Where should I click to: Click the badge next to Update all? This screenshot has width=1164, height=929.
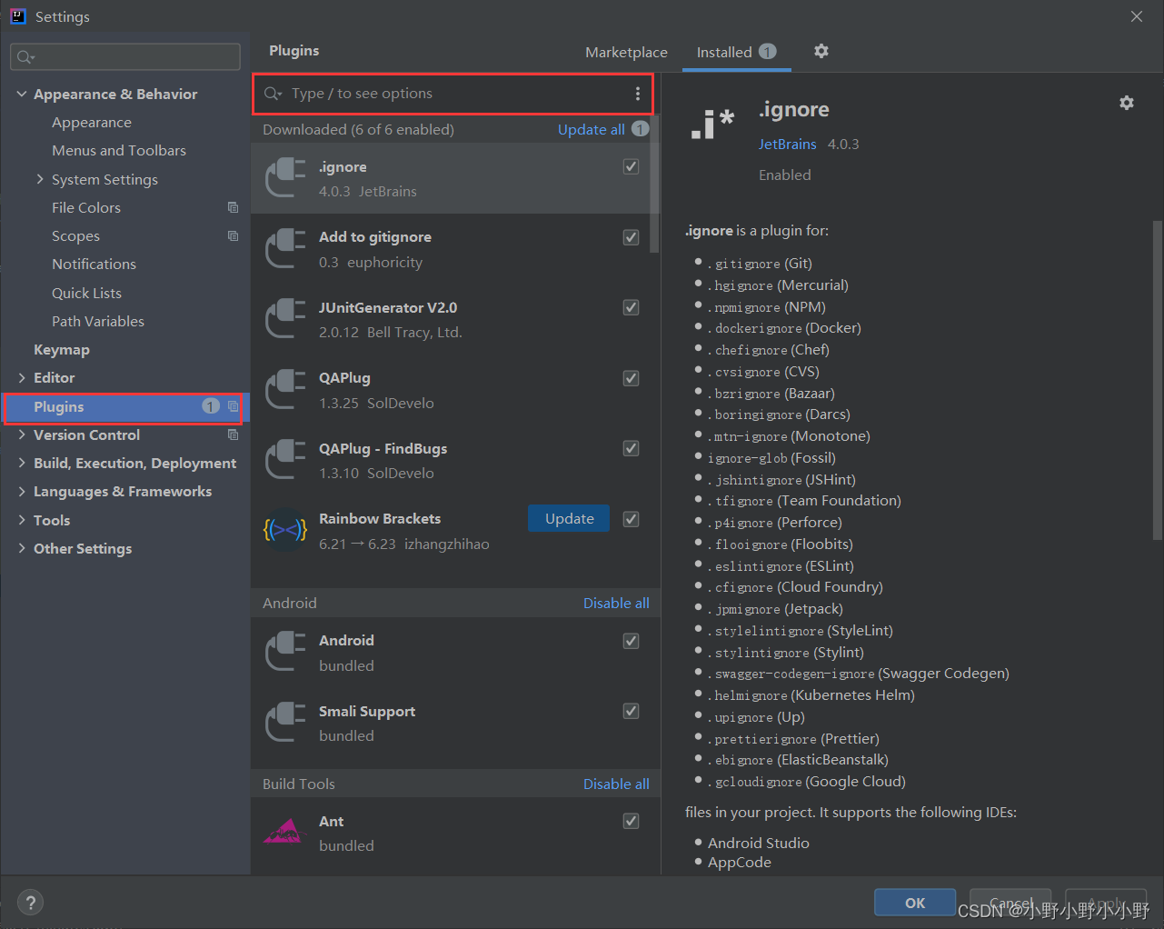point(641,129)
